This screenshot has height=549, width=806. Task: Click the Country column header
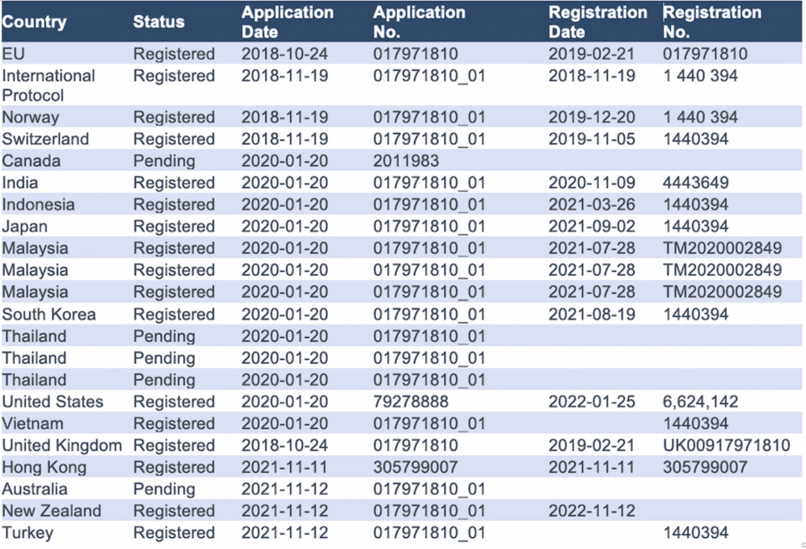(x=34, y=22)
